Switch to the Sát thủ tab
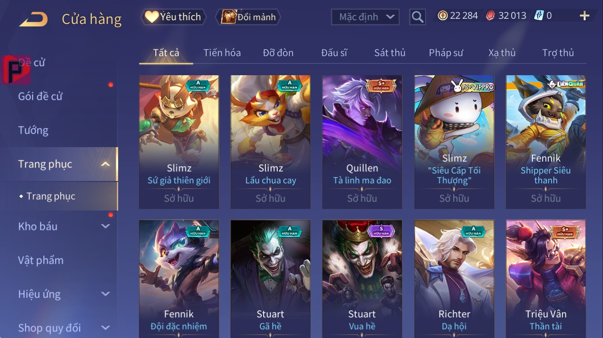Screen dimensions: 603x338 390,53
